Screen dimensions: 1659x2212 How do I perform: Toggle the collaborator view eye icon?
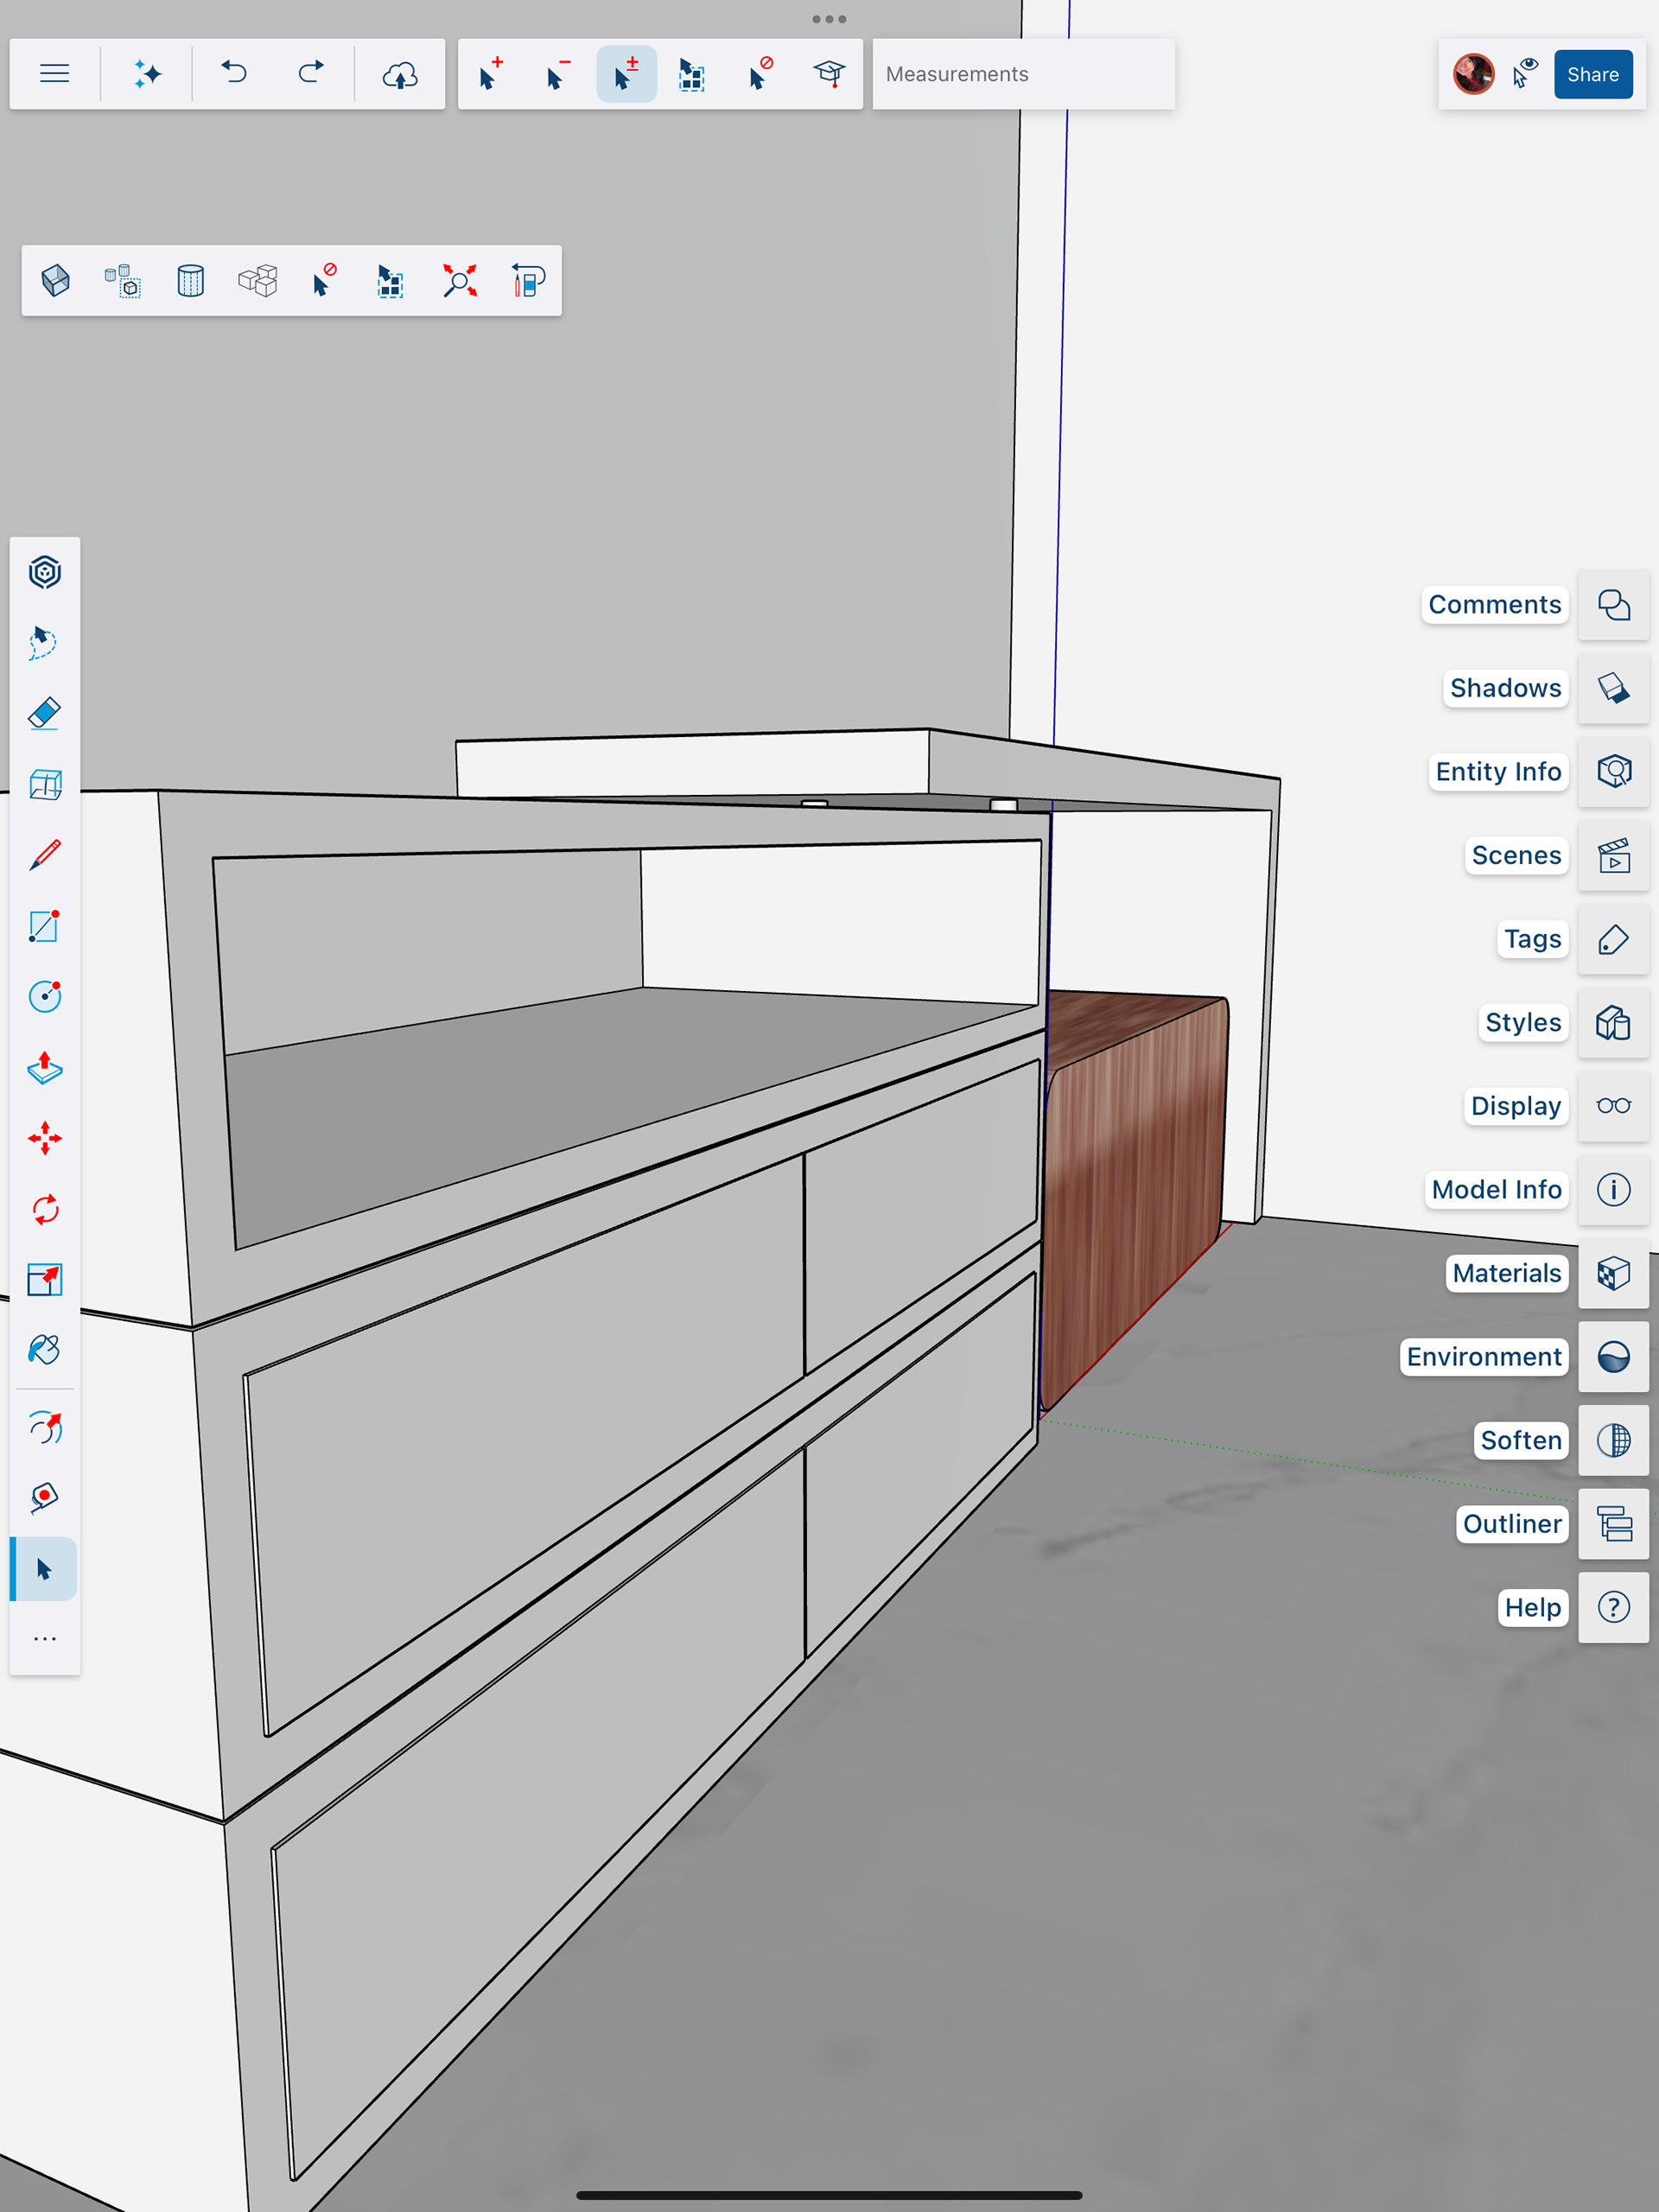point(1524,73)
